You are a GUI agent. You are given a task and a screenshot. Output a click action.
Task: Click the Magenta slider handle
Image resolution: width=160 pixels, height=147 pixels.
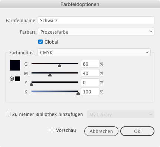pos(50,75)
